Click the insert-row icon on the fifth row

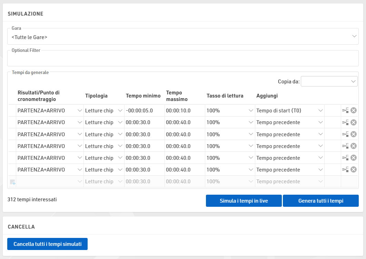[x=345, y=158]
